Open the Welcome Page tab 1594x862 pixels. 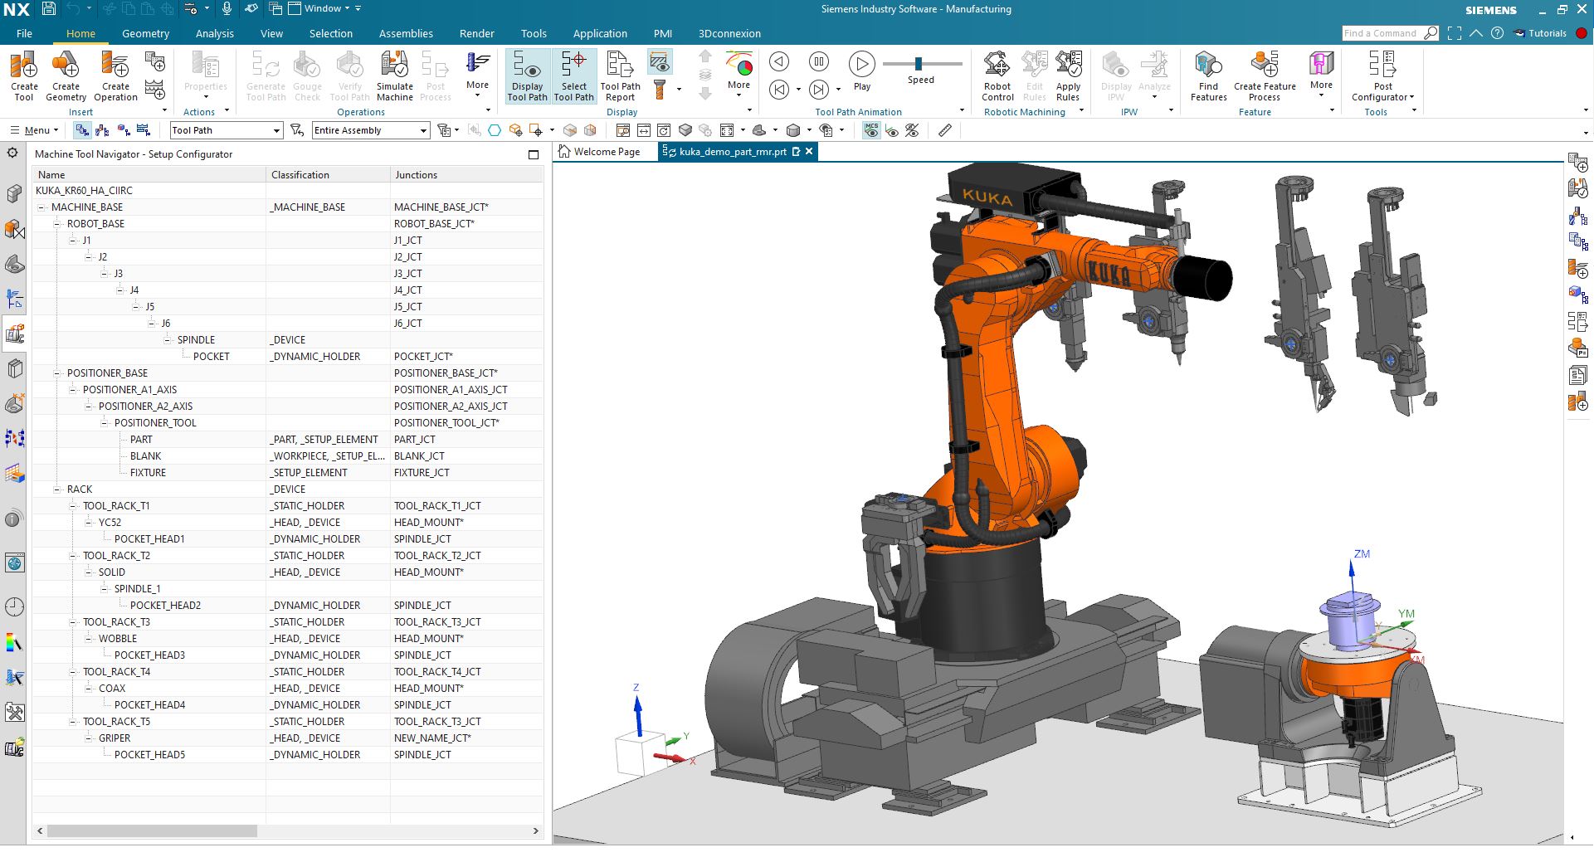[606, 152]
